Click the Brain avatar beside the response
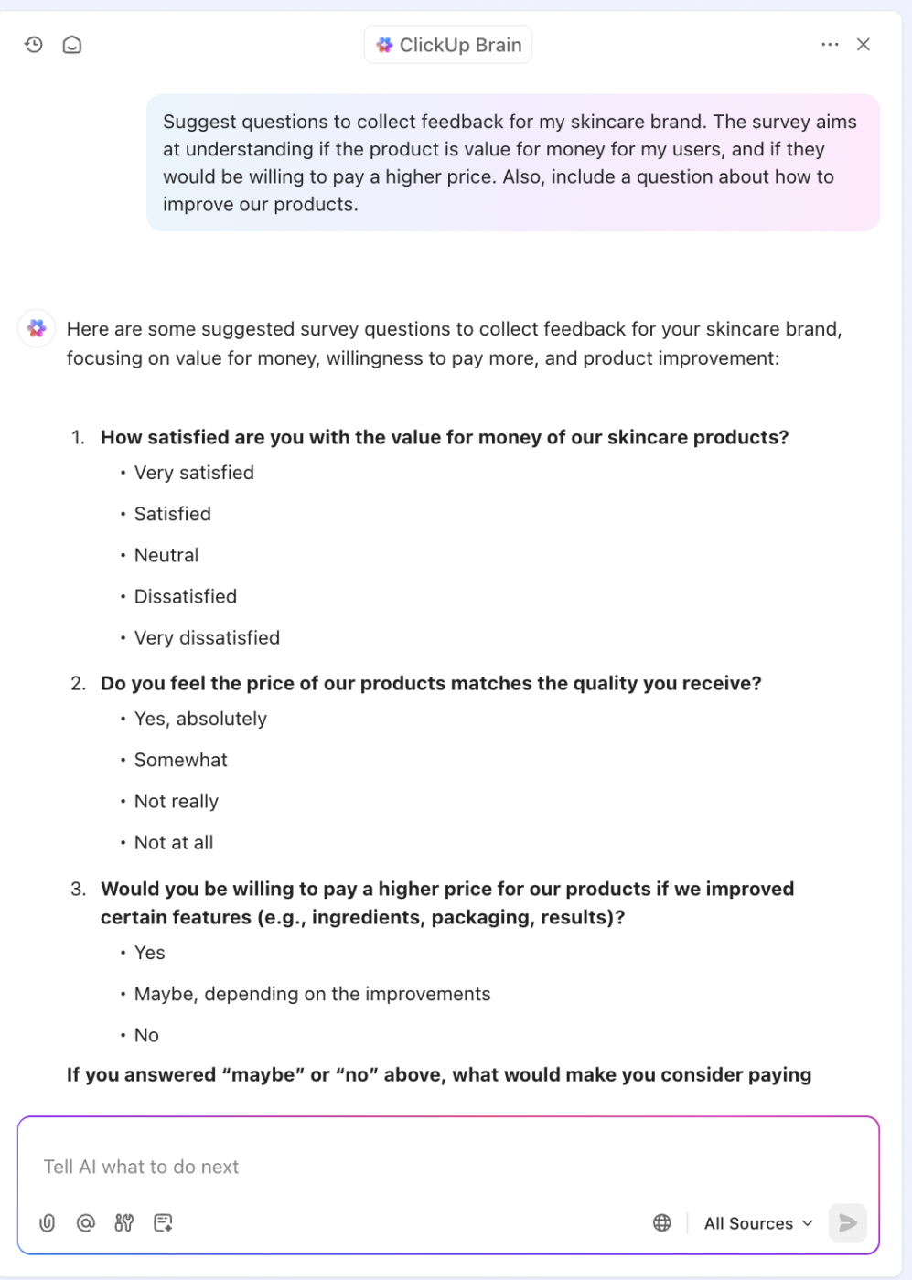 coord(37,328)
